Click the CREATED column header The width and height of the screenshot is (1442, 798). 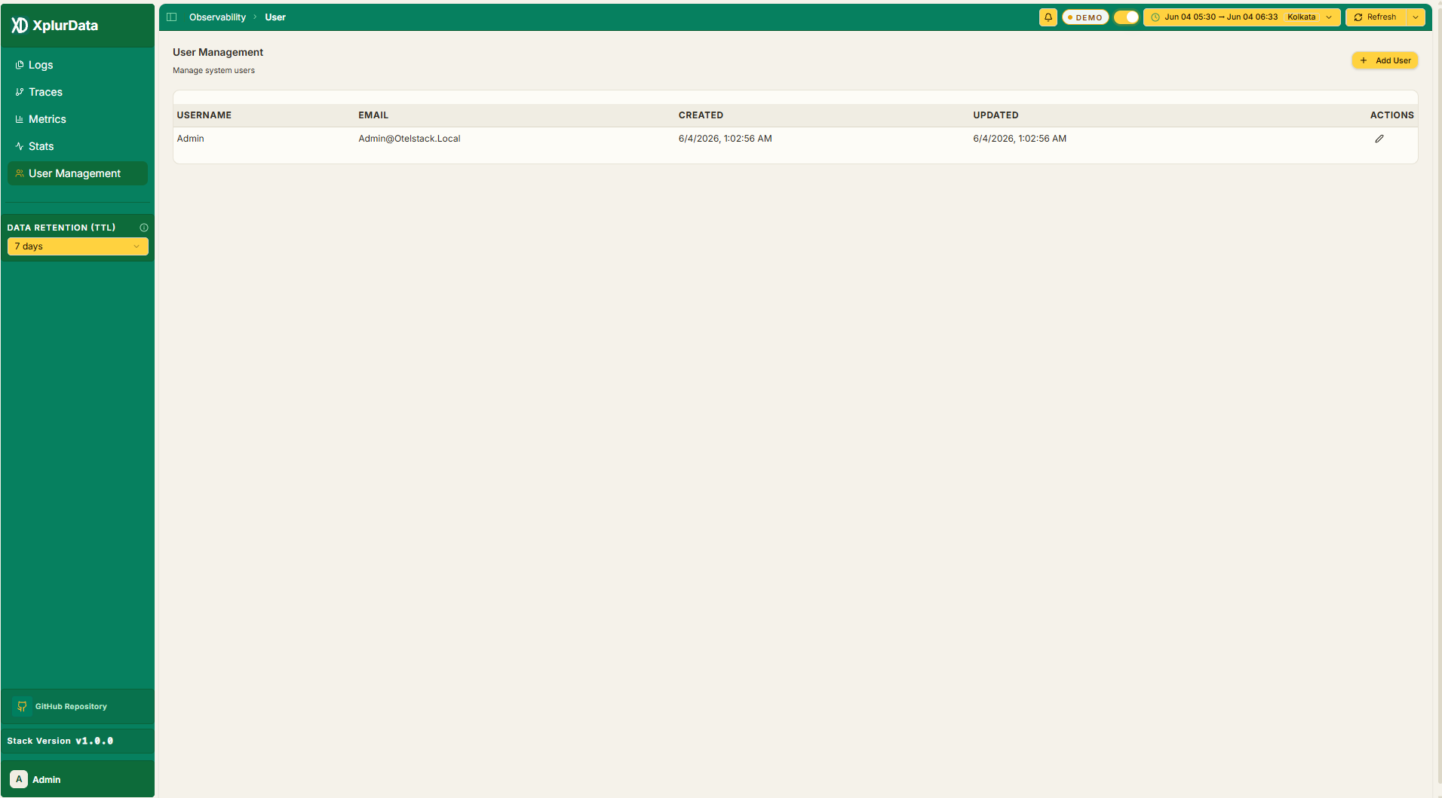[701, 115]
